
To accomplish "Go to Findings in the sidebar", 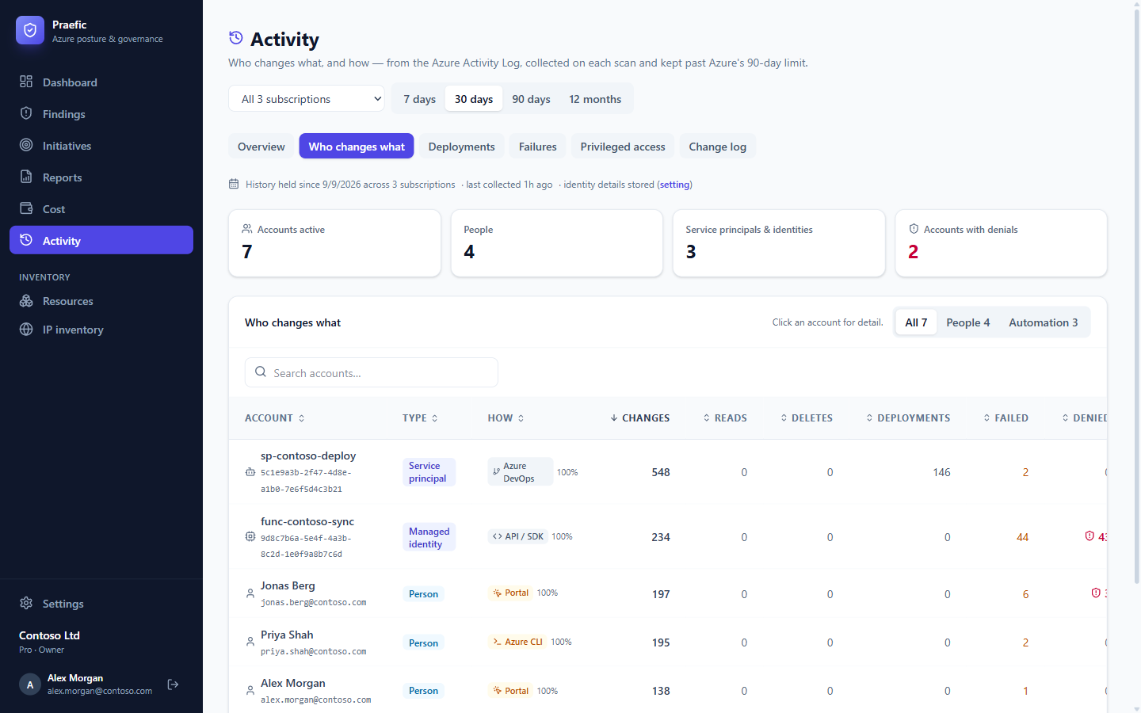I will (101, 114).
